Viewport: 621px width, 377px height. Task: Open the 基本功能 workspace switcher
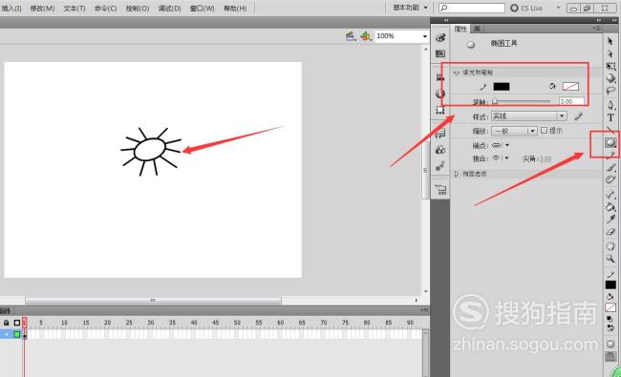pos(410,8)
